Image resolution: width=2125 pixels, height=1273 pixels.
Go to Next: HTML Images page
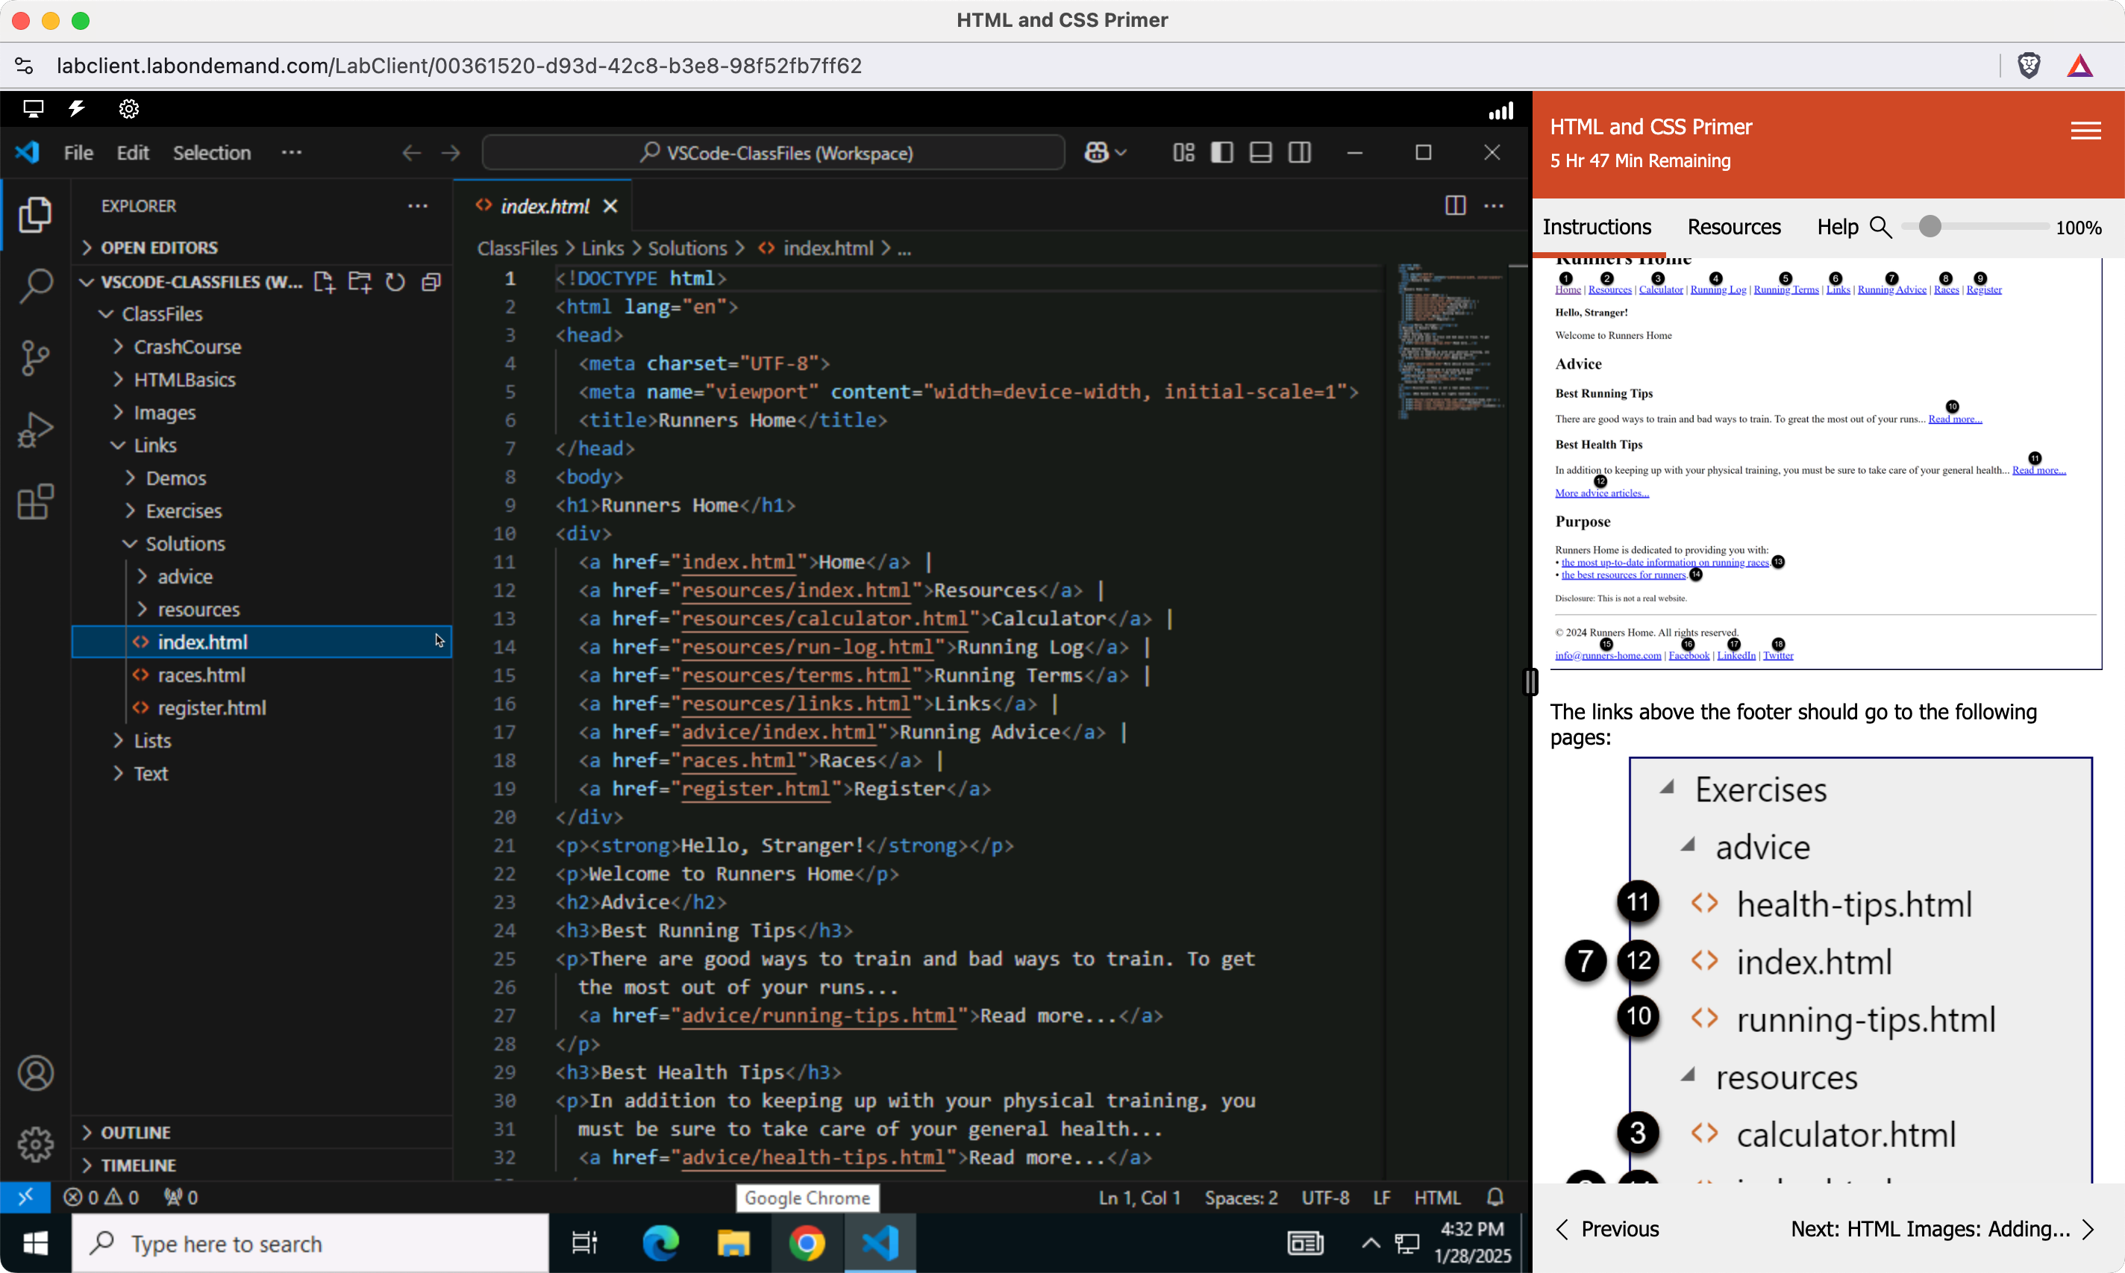1942,1229
